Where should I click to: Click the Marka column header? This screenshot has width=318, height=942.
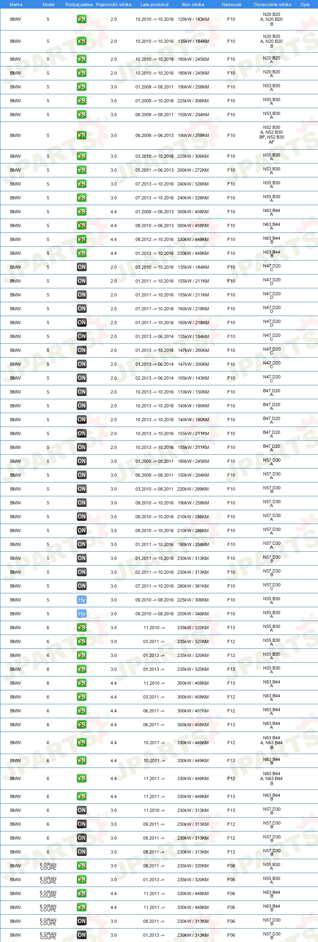16,4
